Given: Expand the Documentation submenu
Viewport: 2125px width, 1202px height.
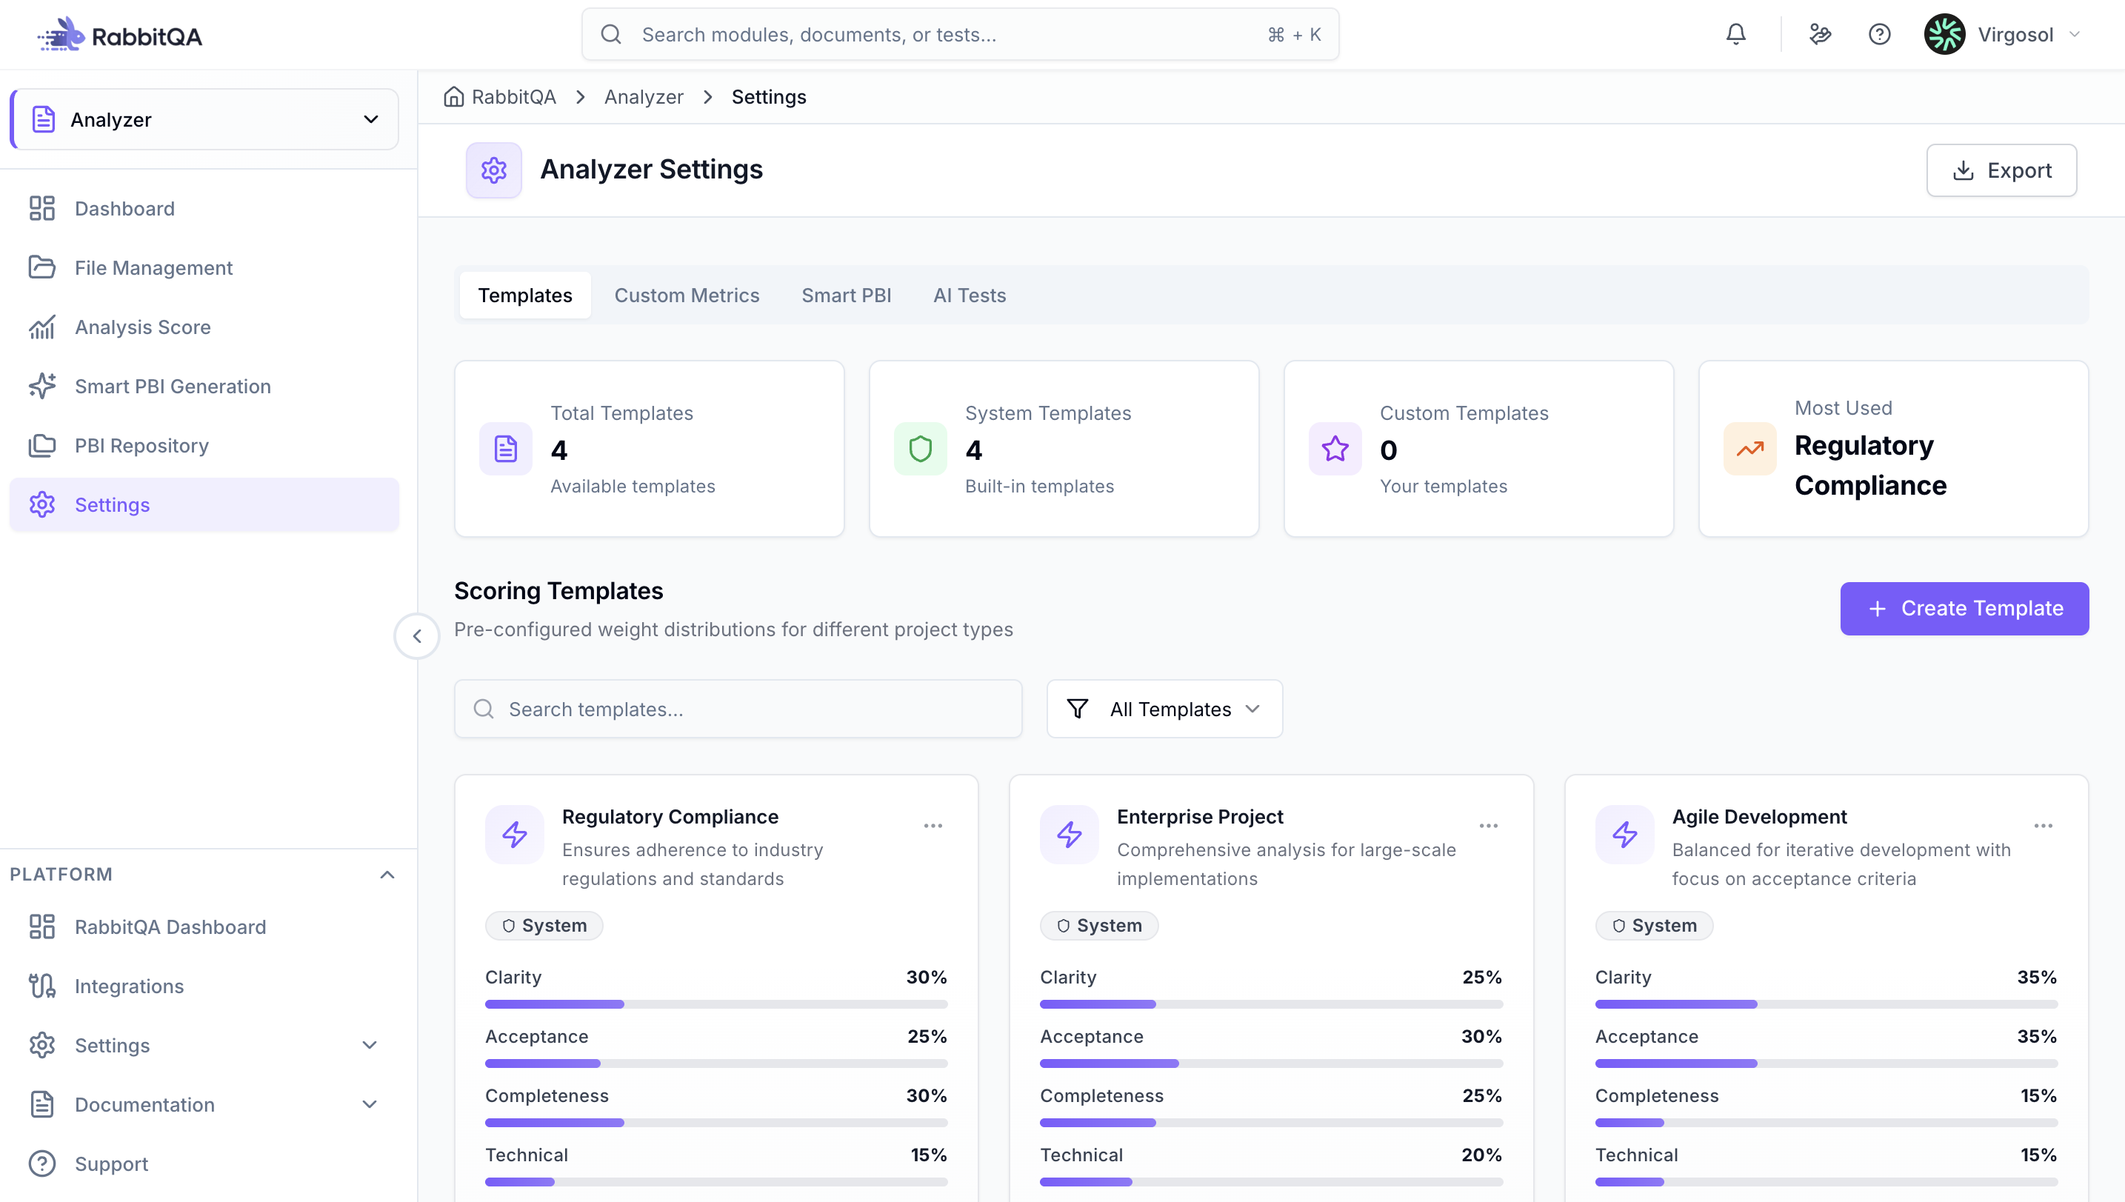Looking at the screenshot, I should coord(370,1104).
